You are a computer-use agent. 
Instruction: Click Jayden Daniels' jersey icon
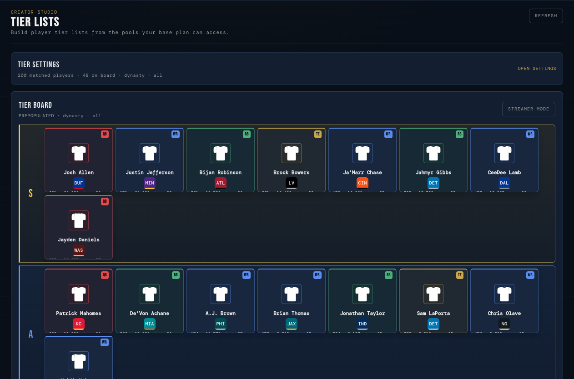point(79,220)
